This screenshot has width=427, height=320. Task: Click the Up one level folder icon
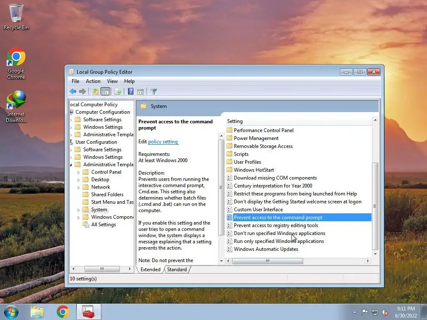click(95, 92)
